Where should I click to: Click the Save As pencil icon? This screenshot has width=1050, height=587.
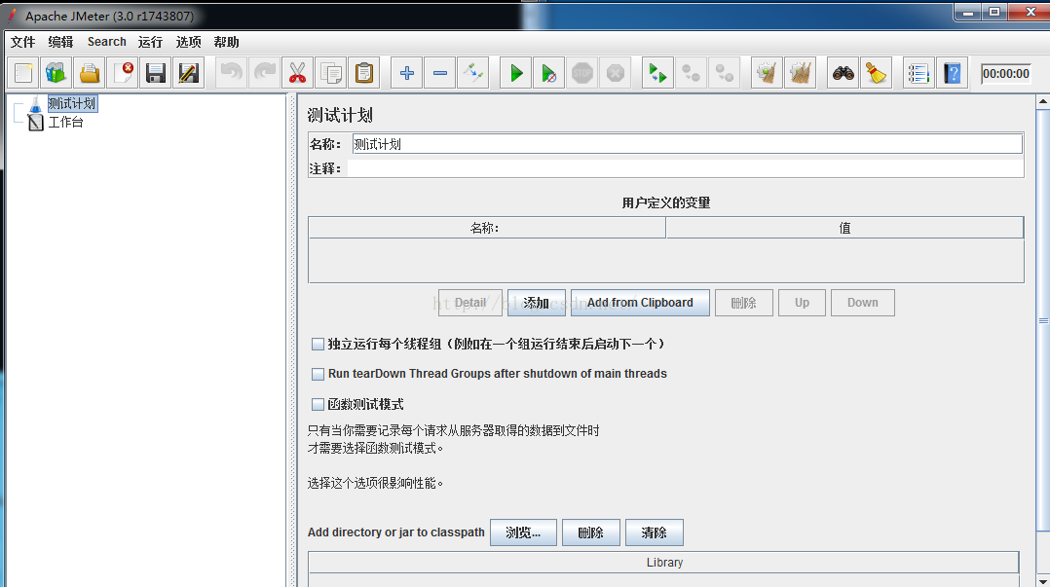coord(189,73)
